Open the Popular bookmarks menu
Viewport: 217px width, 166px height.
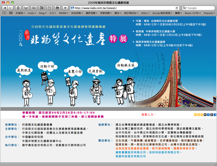(x=209, y=13)
